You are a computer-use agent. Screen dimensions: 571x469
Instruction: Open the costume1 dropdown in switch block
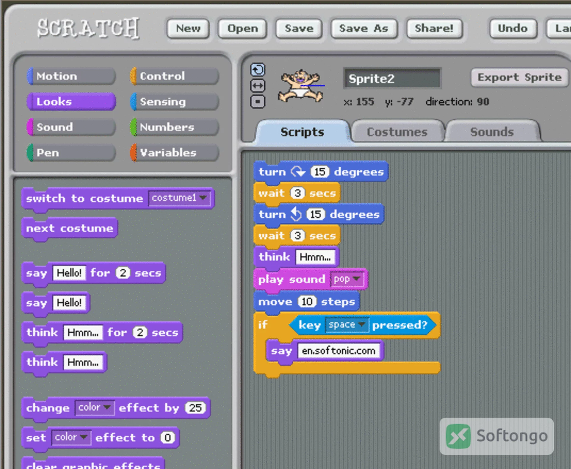180,198
